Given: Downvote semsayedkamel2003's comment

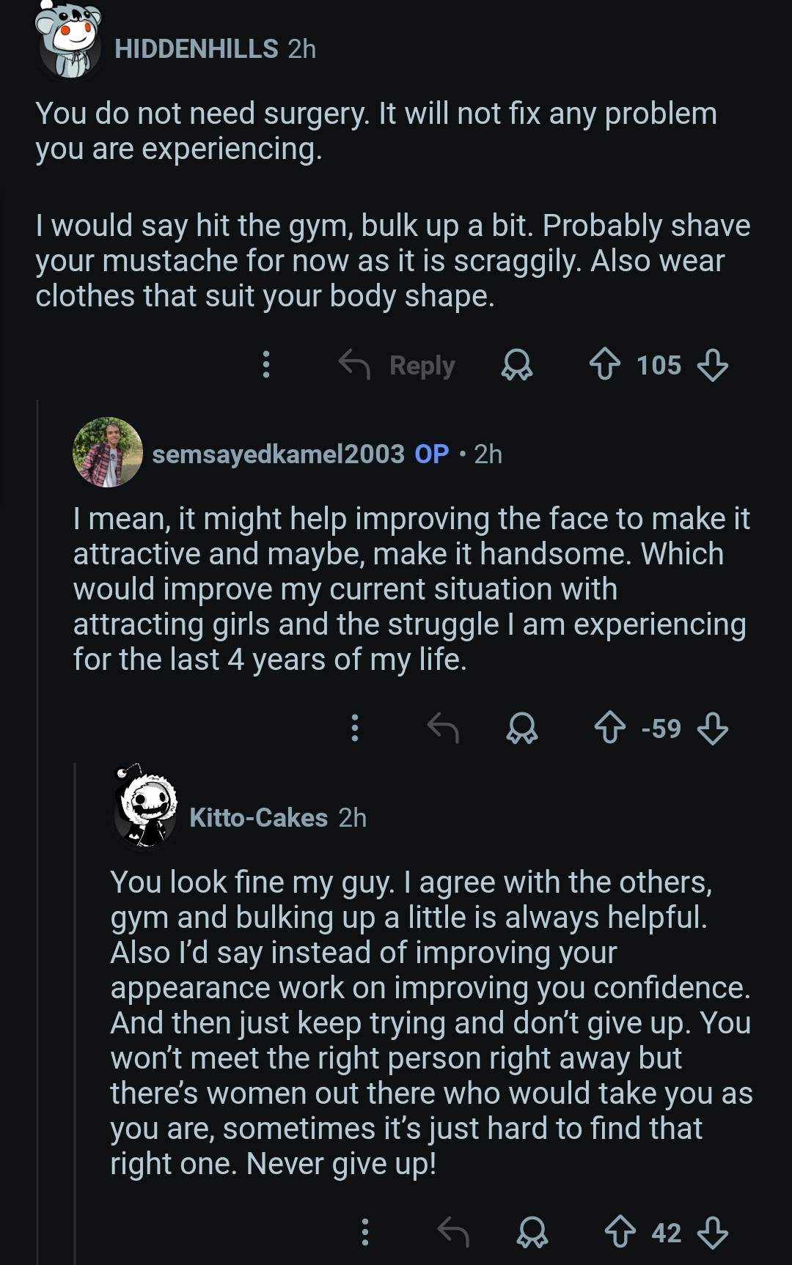Looking at the screenshot, I should (x=712, y=728).
